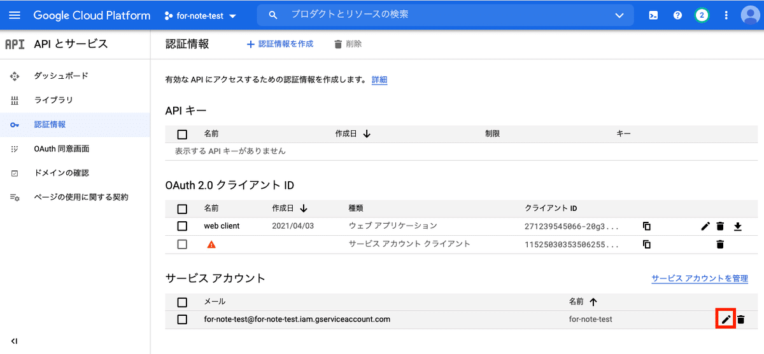Check the web client row checkbox
The height and width of the screenshot is (354, 764).
pyautogui.click(x=182, y=226)
